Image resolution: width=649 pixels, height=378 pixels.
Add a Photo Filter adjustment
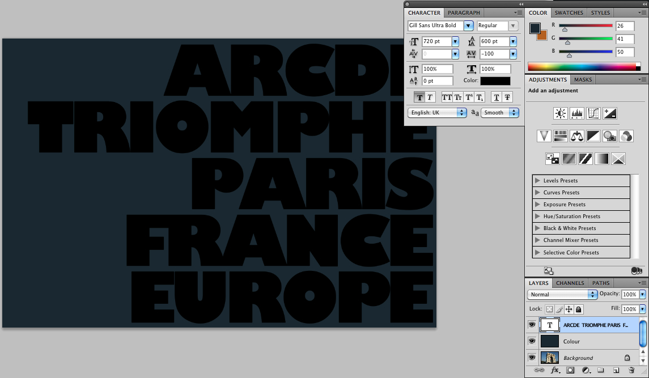[x=610, y=136]
